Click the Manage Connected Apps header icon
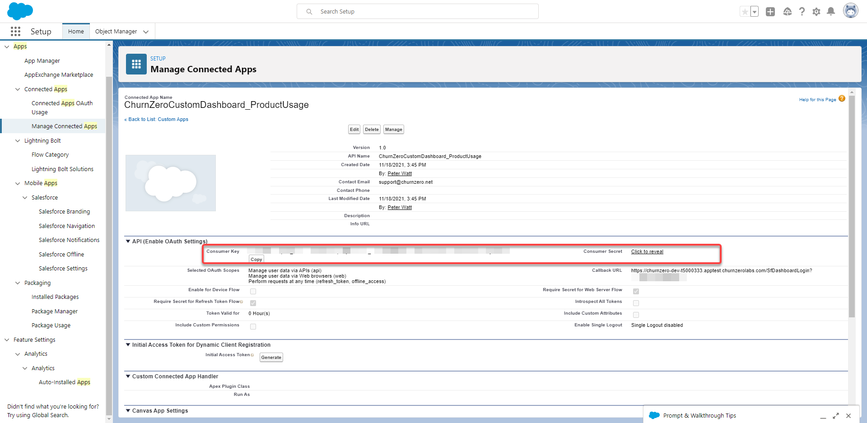 pos(136,64)
